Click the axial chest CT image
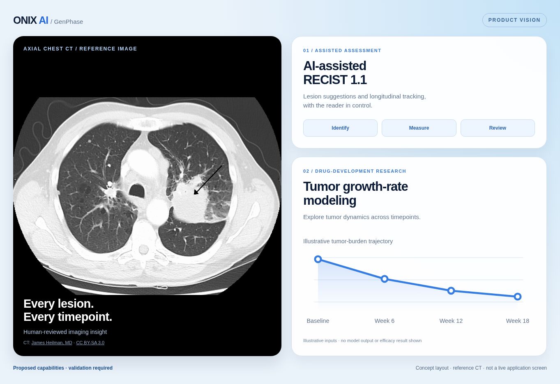 pos(147,196)
